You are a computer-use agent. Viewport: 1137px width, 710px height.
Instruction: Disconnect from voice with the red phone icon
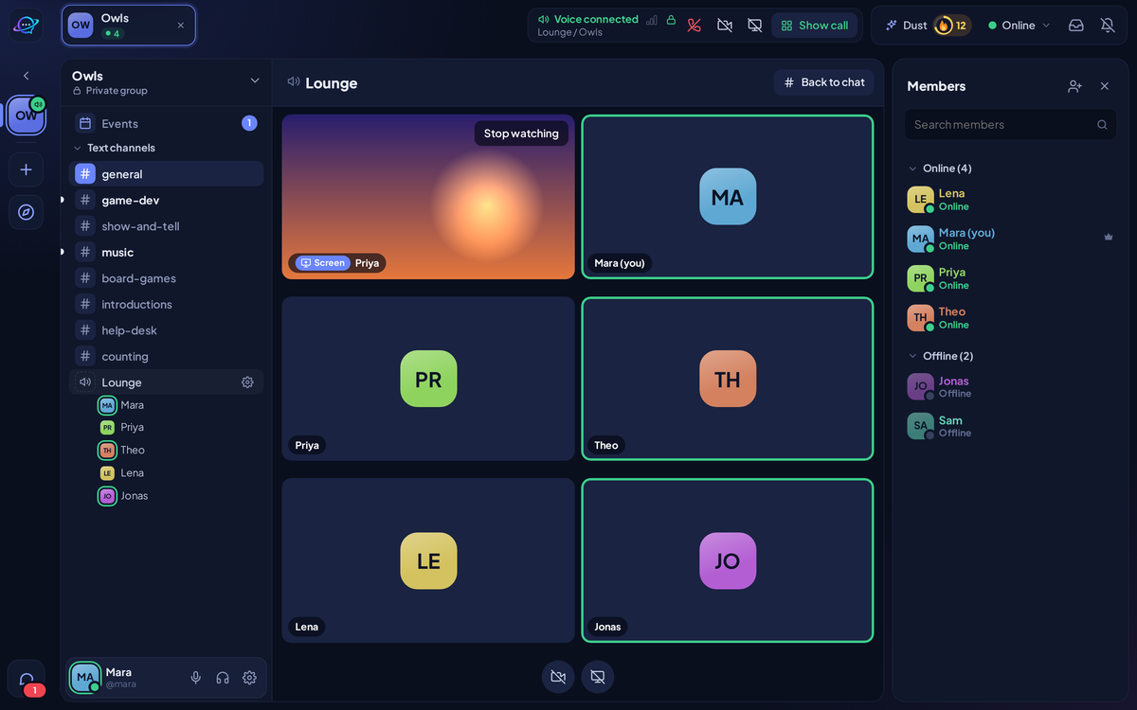tap(695, 26)
